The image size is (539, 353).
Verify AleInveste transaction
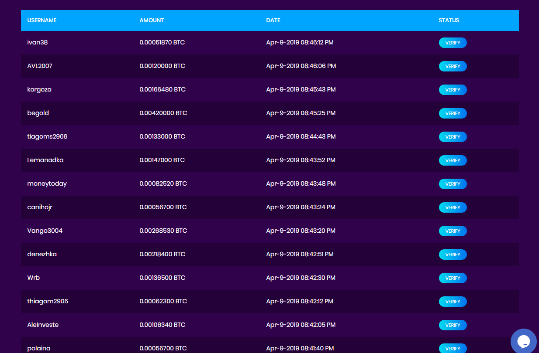453,325
